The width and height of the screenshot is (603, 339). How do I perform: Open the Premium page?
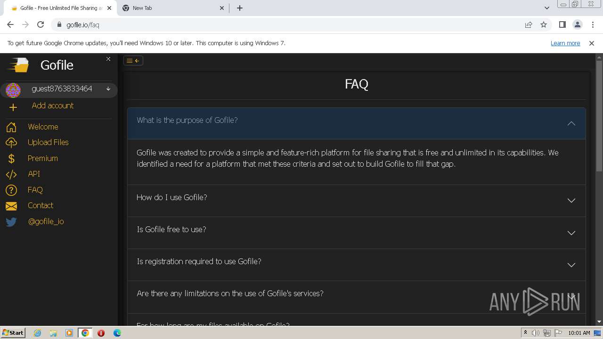click(43, 158)
